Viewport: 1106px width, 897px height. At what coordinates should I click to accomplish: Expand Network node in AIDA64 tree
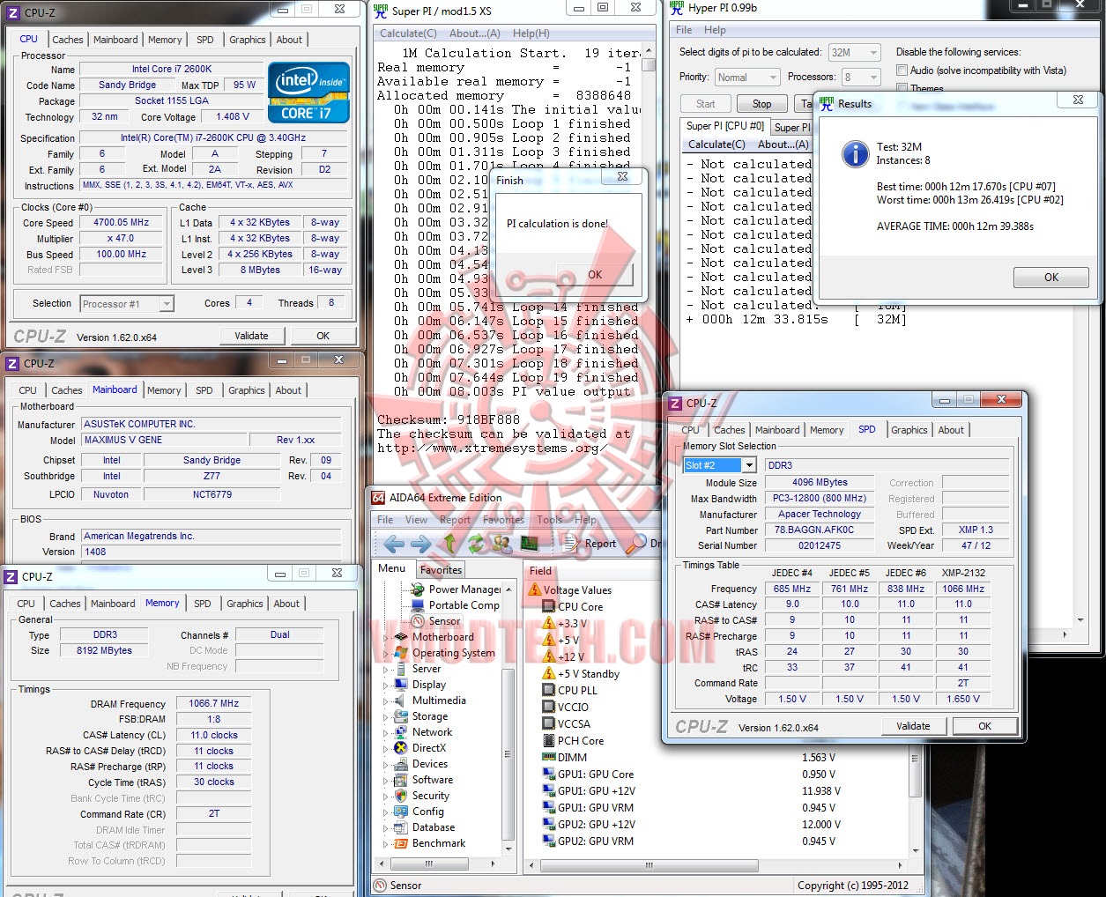pos(385,733)
